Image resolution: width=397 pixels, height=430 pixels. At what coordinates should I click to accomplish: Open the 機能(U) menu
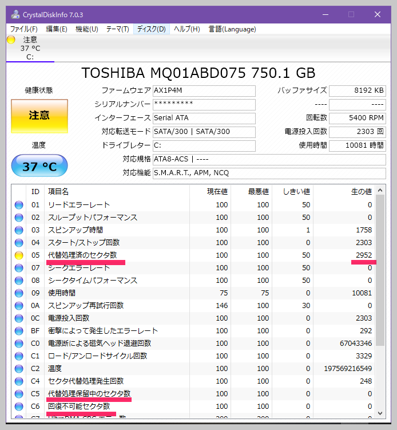(x=87, y=29)
